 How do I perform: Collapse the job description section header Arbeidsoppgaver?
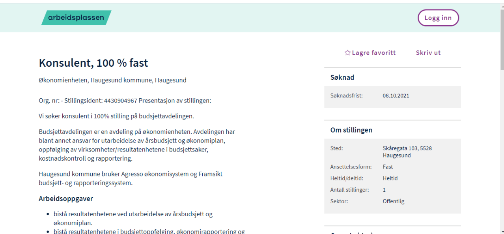[x=66, y=198]
